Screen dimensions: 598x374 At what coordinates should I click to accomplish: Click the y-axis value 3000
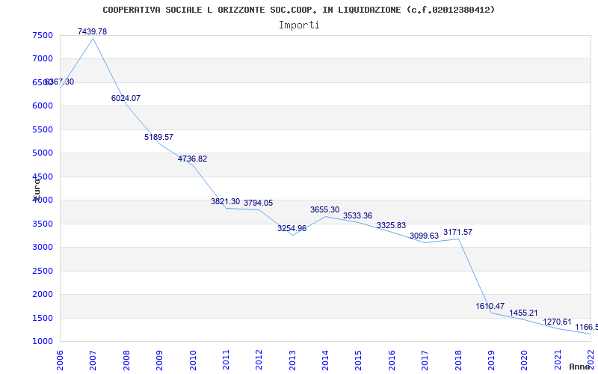pyautogui.click(x=43, y=248)
